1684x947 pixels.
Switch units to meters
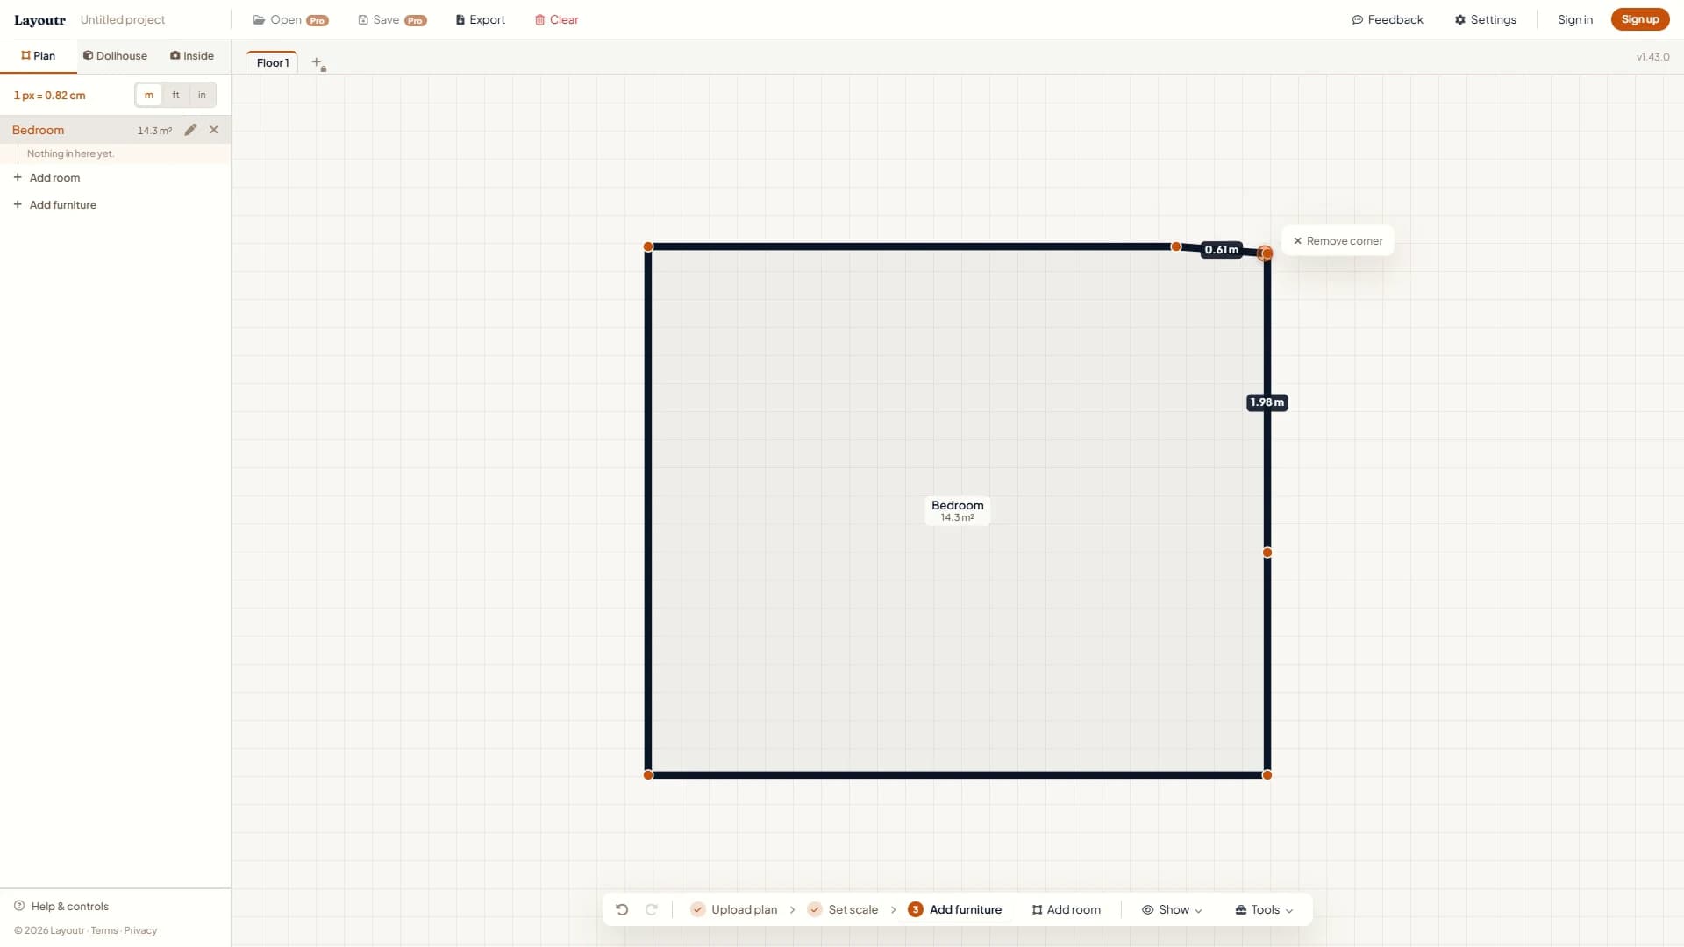click(x=148, y=95)
